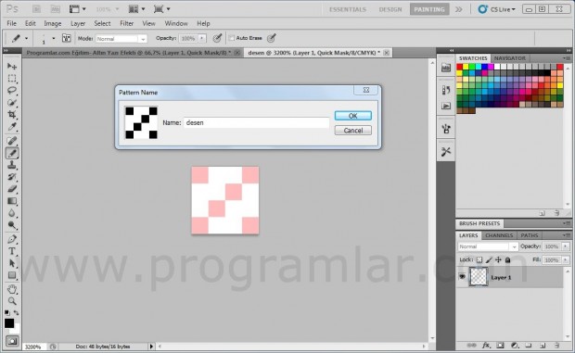
Task: Open the Filter menu
Action: click(x=126, y=23)
